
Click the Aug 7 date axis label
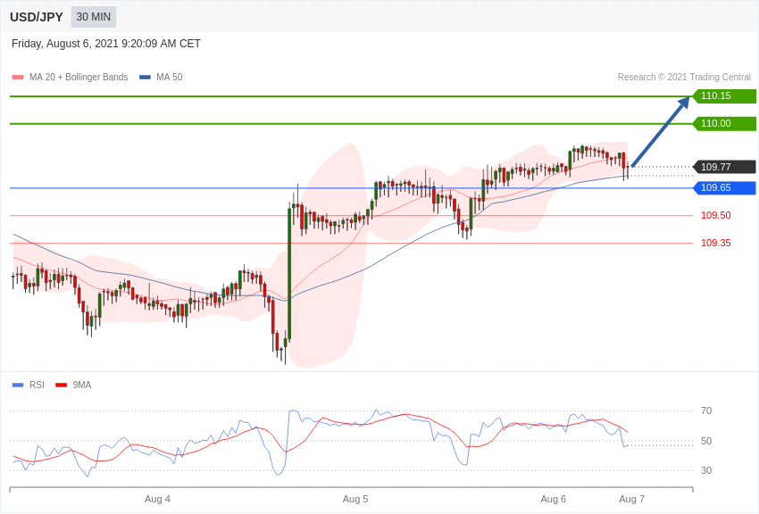pyautogui.click(x=631, y=499)
